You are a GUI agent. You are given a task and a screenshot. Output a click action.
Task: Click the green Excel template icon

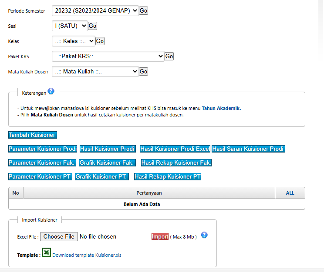[46, 252]
